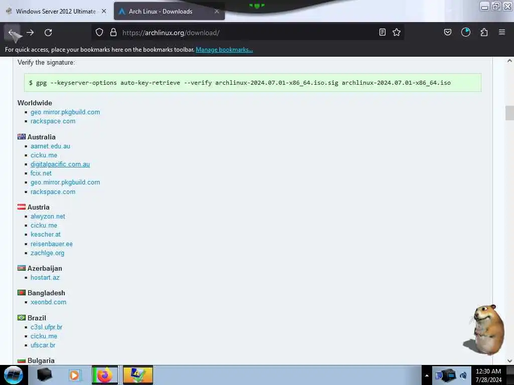Click the Austria flag icon
514x385 pixels.
pos(21,207)
